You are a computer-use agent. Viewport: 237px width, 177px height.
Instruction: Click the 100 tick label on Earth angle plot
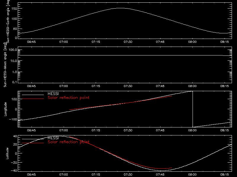tap(14, 19)
